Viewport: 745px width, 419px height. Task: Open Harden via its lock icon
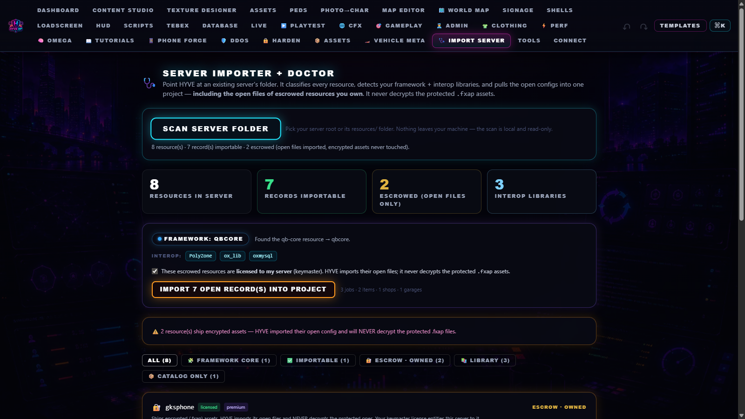click(x=265, y=41)
